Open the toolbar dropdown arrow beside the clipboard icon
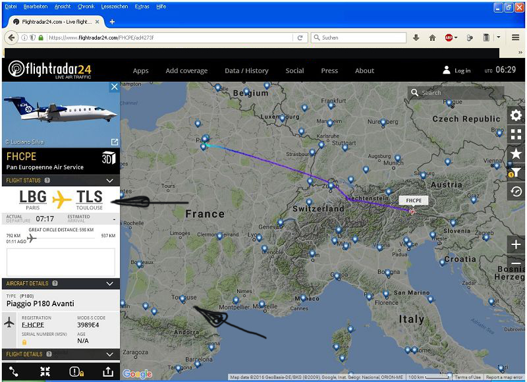 coord(499,38)
